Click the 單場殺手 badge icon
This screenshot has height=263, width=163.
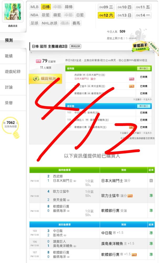tap(140, 47)
